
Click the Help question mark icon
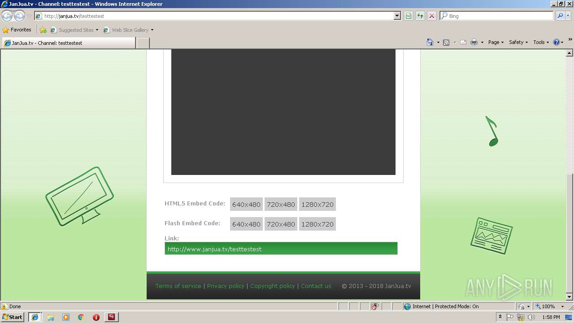557,42
